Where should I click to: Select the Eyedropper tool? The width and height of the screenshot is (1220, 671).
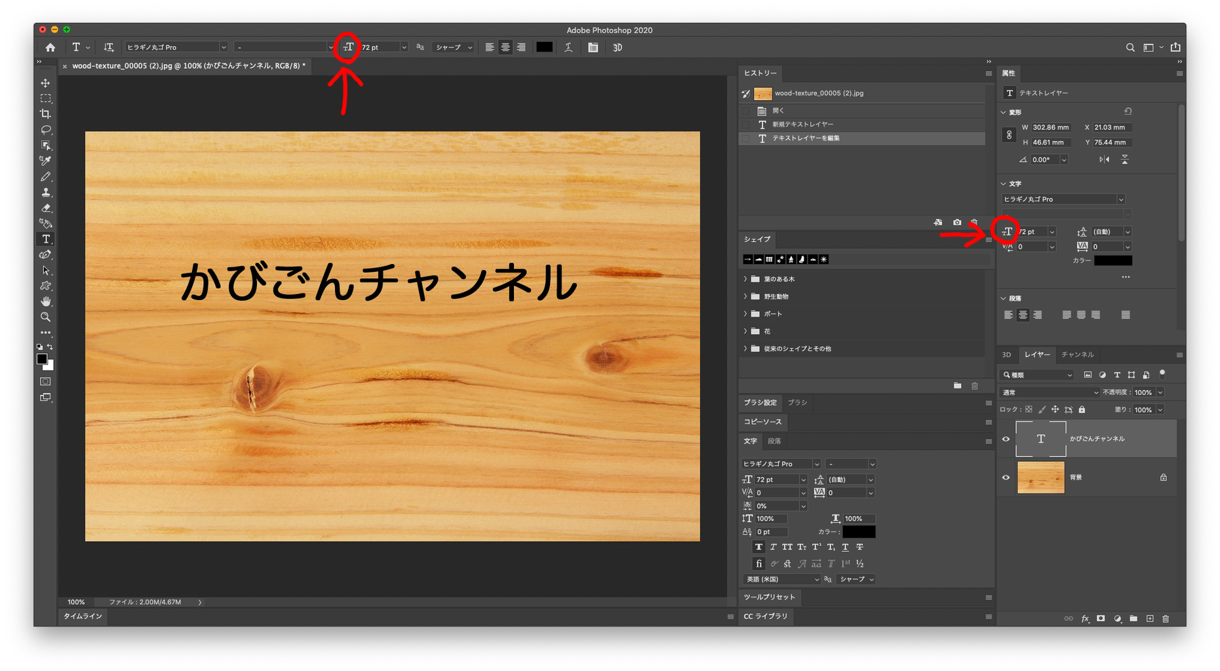point(45,161)
